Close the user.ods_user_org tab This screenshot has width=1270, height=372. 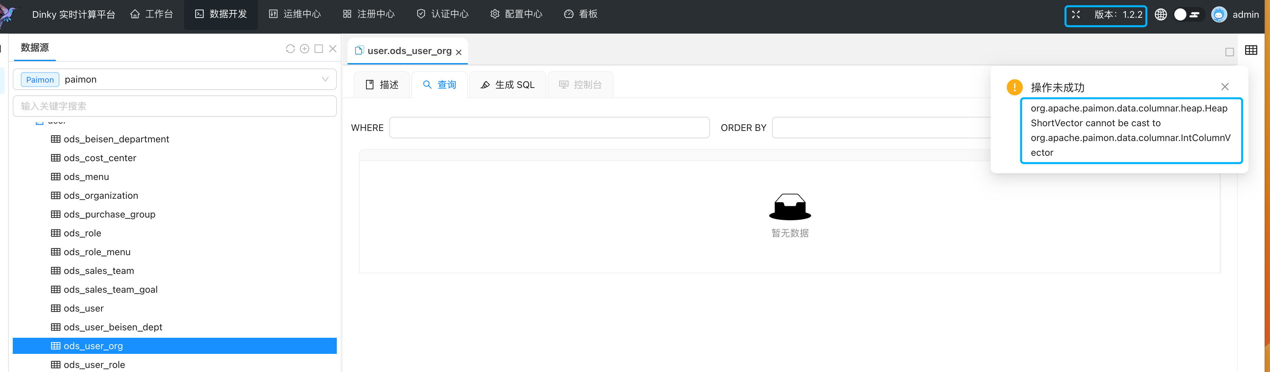[458, 52]
